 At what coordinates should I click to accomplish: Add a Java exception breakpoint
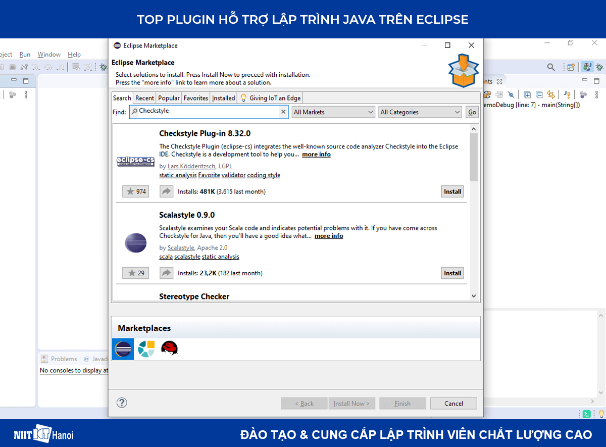pyautogui.click(x=566, y=94)
